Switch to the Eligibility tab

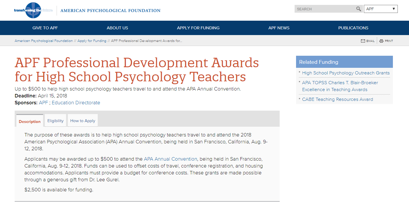click(55, 120)
